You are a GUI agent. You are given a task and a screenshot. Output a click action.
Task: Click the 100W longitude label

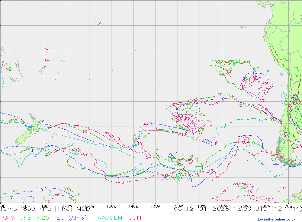[x=222, y=206]
